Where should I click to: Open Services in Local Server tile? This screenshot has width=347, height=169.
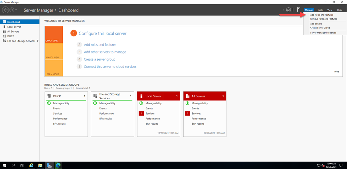[x=150, y=113]
